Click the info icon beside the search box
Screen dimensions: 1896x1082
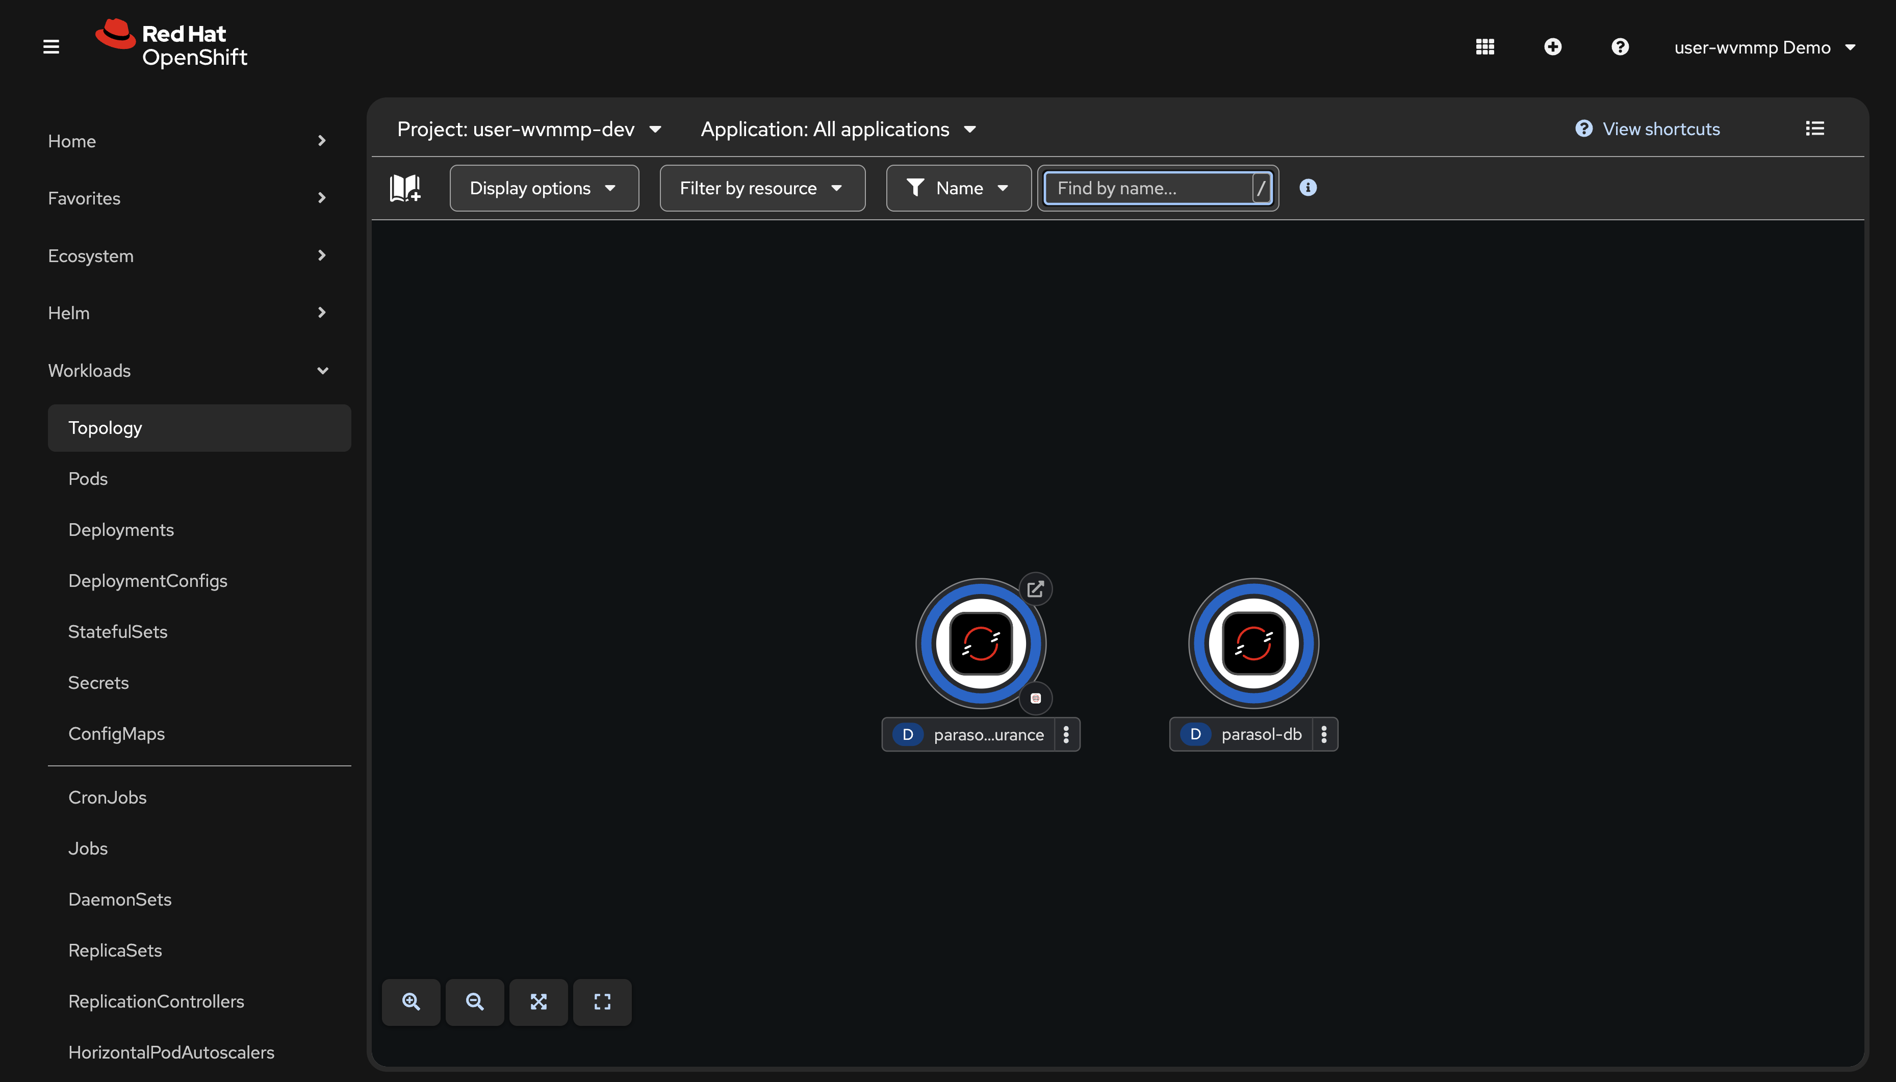[1308, 188]
